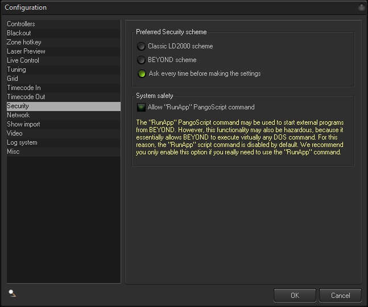Click the search magnifier icon at bottom left

coord(12,293)
